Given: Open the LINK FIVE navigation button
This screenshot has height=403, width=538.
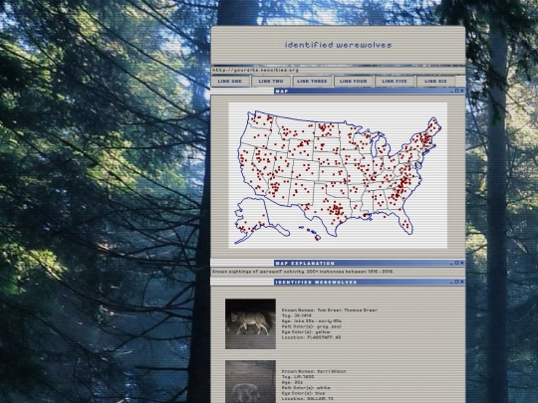Looking at the screenshot, I should click(395, 82).
